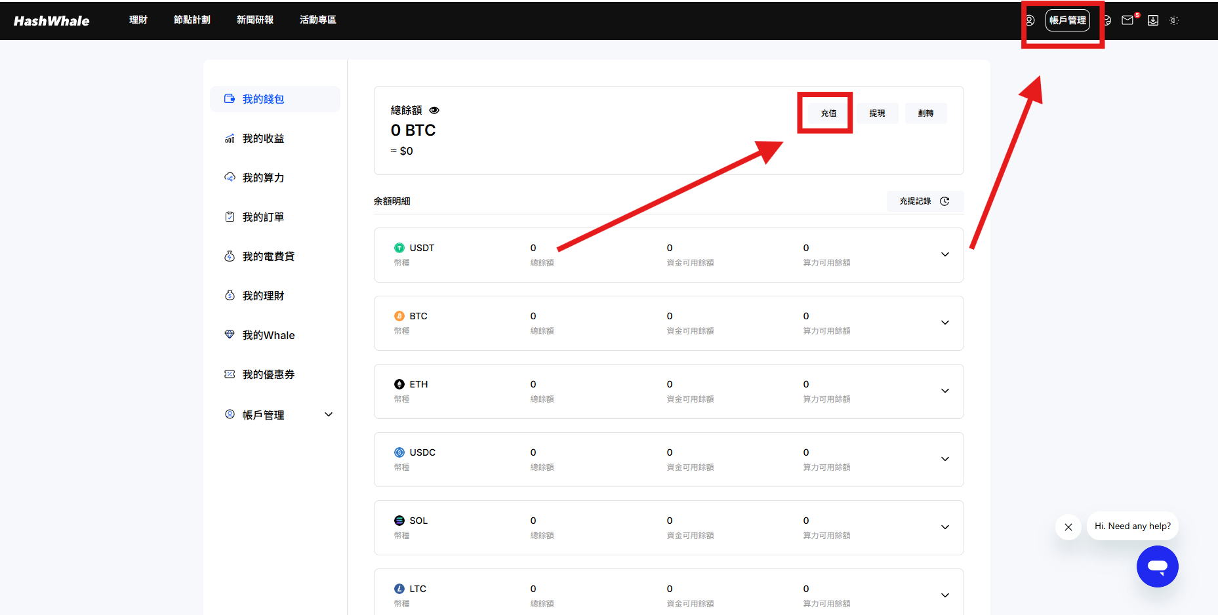Open the 充提記錄 records button

[925, 201]
